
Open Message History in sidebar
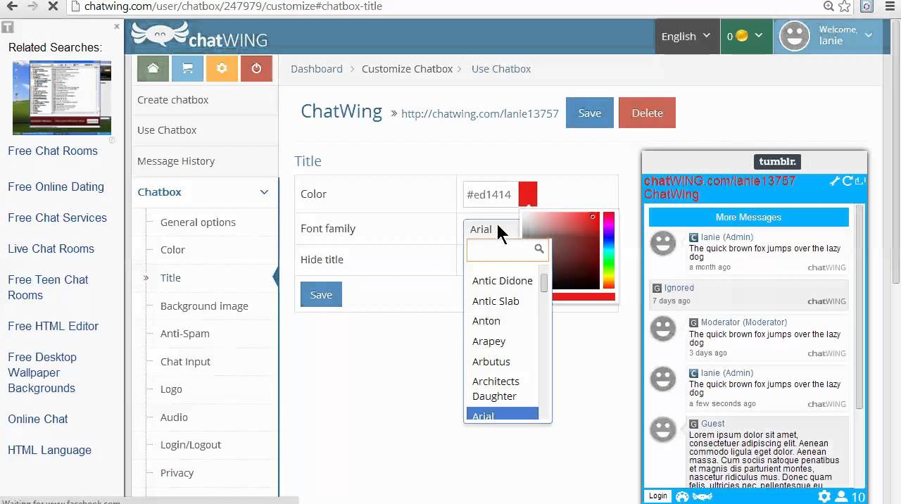tap(176, 160)
